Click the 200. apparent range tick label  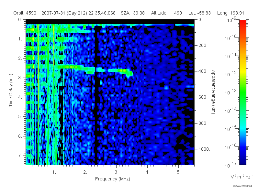pos(203,45)
